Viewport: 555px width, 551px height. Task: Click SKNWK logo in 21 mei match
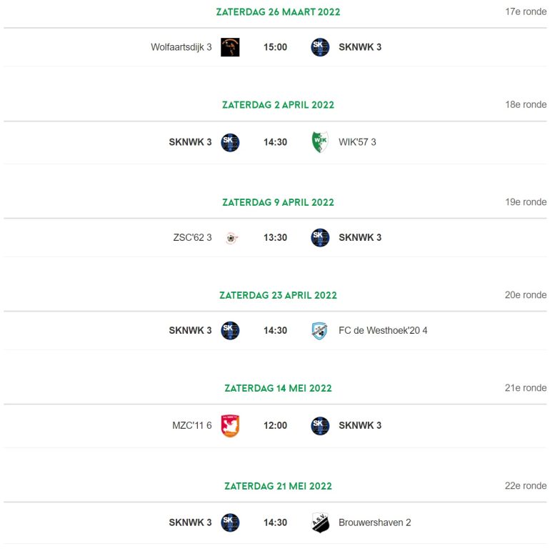point(230,522)
